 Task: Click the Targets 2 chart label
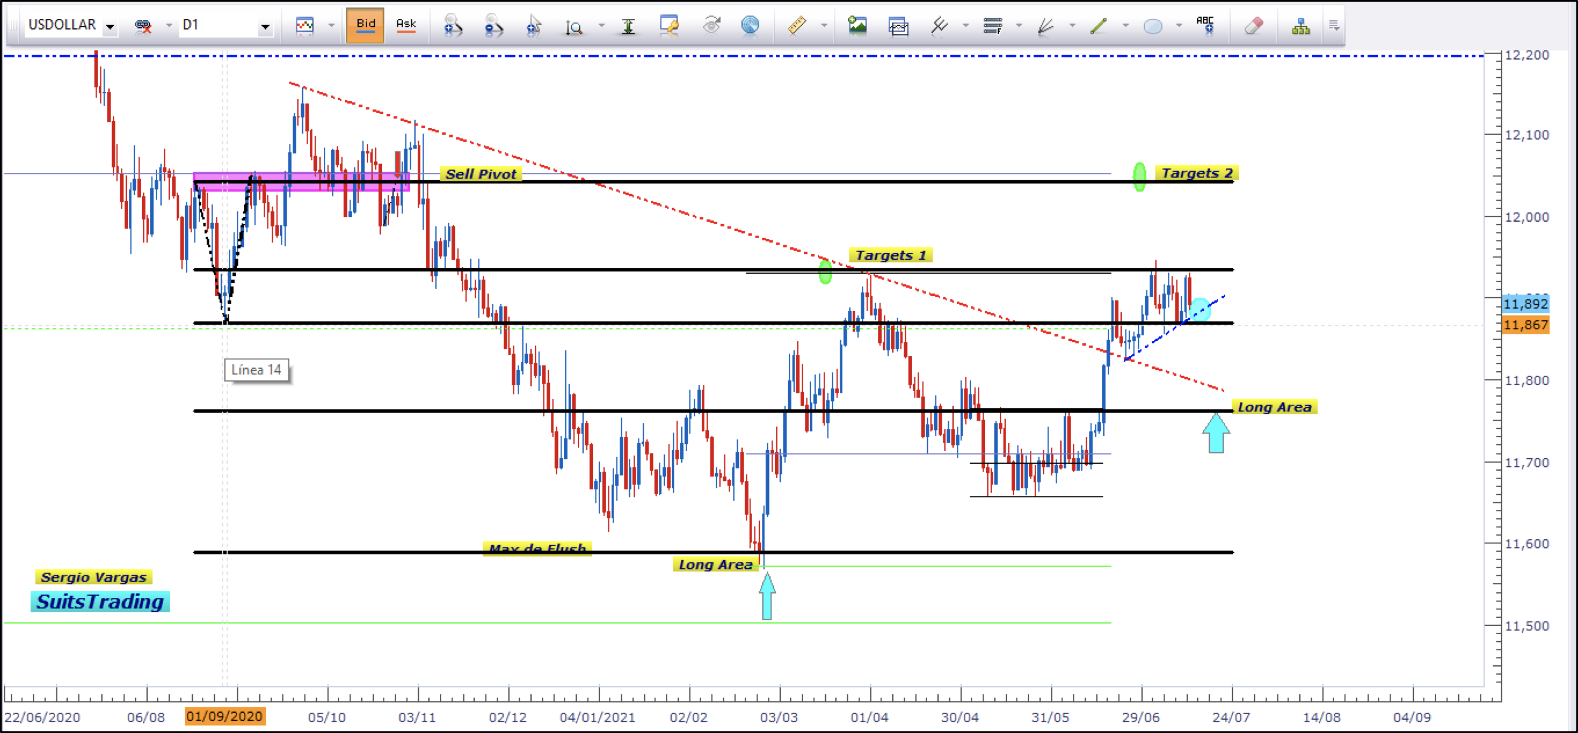[1197, 173]
